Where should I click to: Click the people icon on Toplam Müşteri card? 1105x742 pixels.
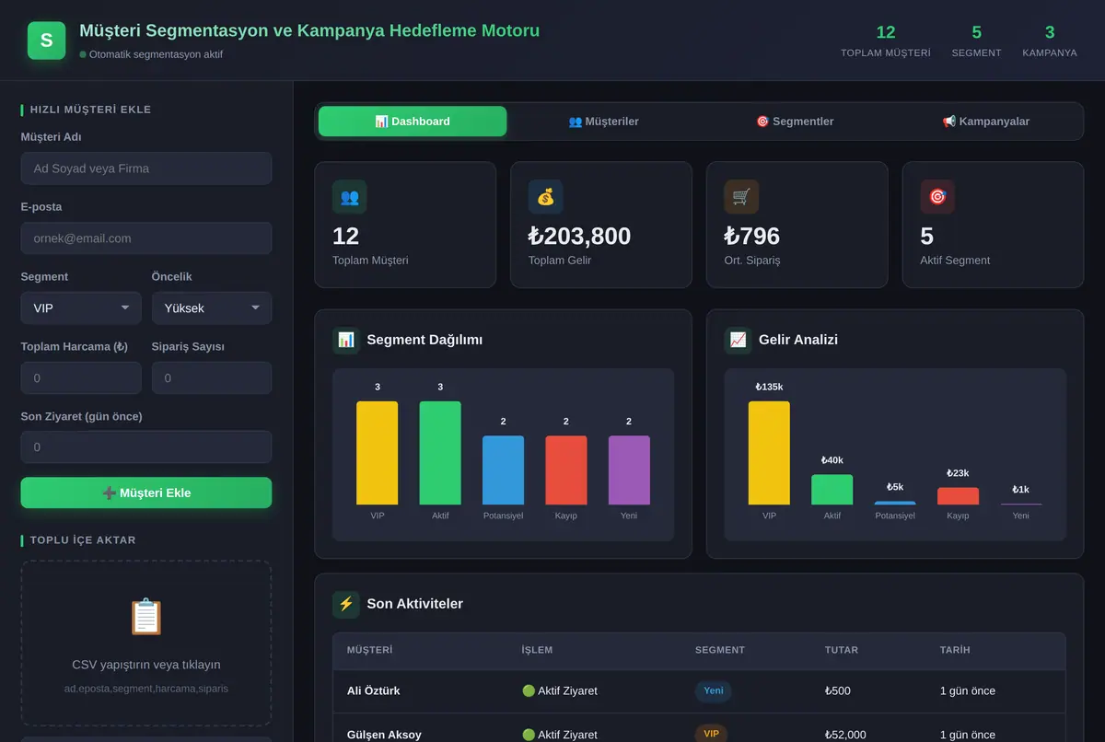350,197
